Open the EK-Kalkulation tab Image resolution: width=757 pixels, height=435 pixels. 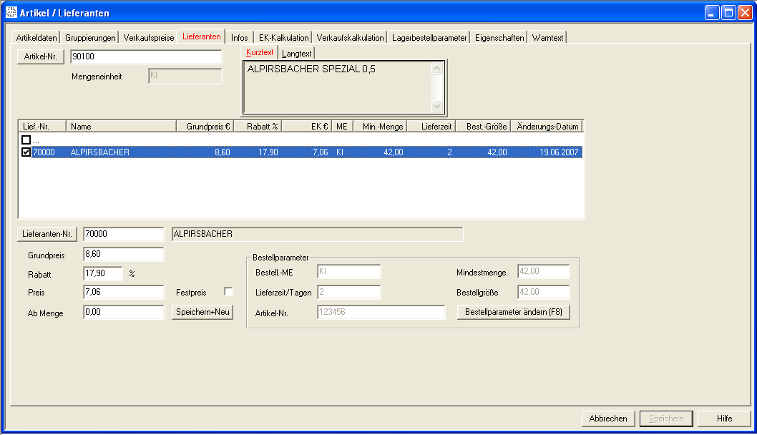click(283, 38)
